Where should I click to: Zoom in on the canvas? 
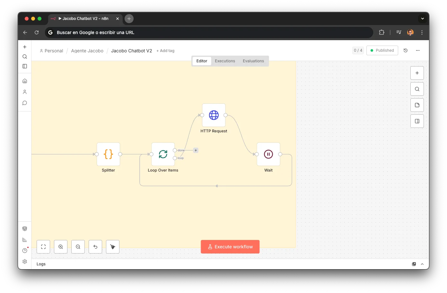tap(61, 246)
